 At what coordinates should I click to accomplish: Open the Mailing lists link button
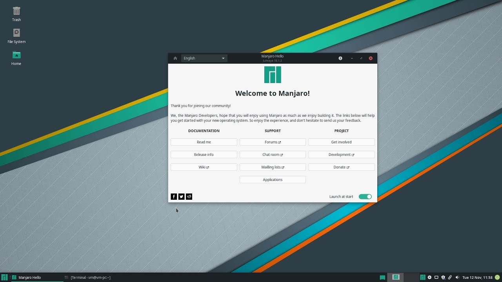273,167
